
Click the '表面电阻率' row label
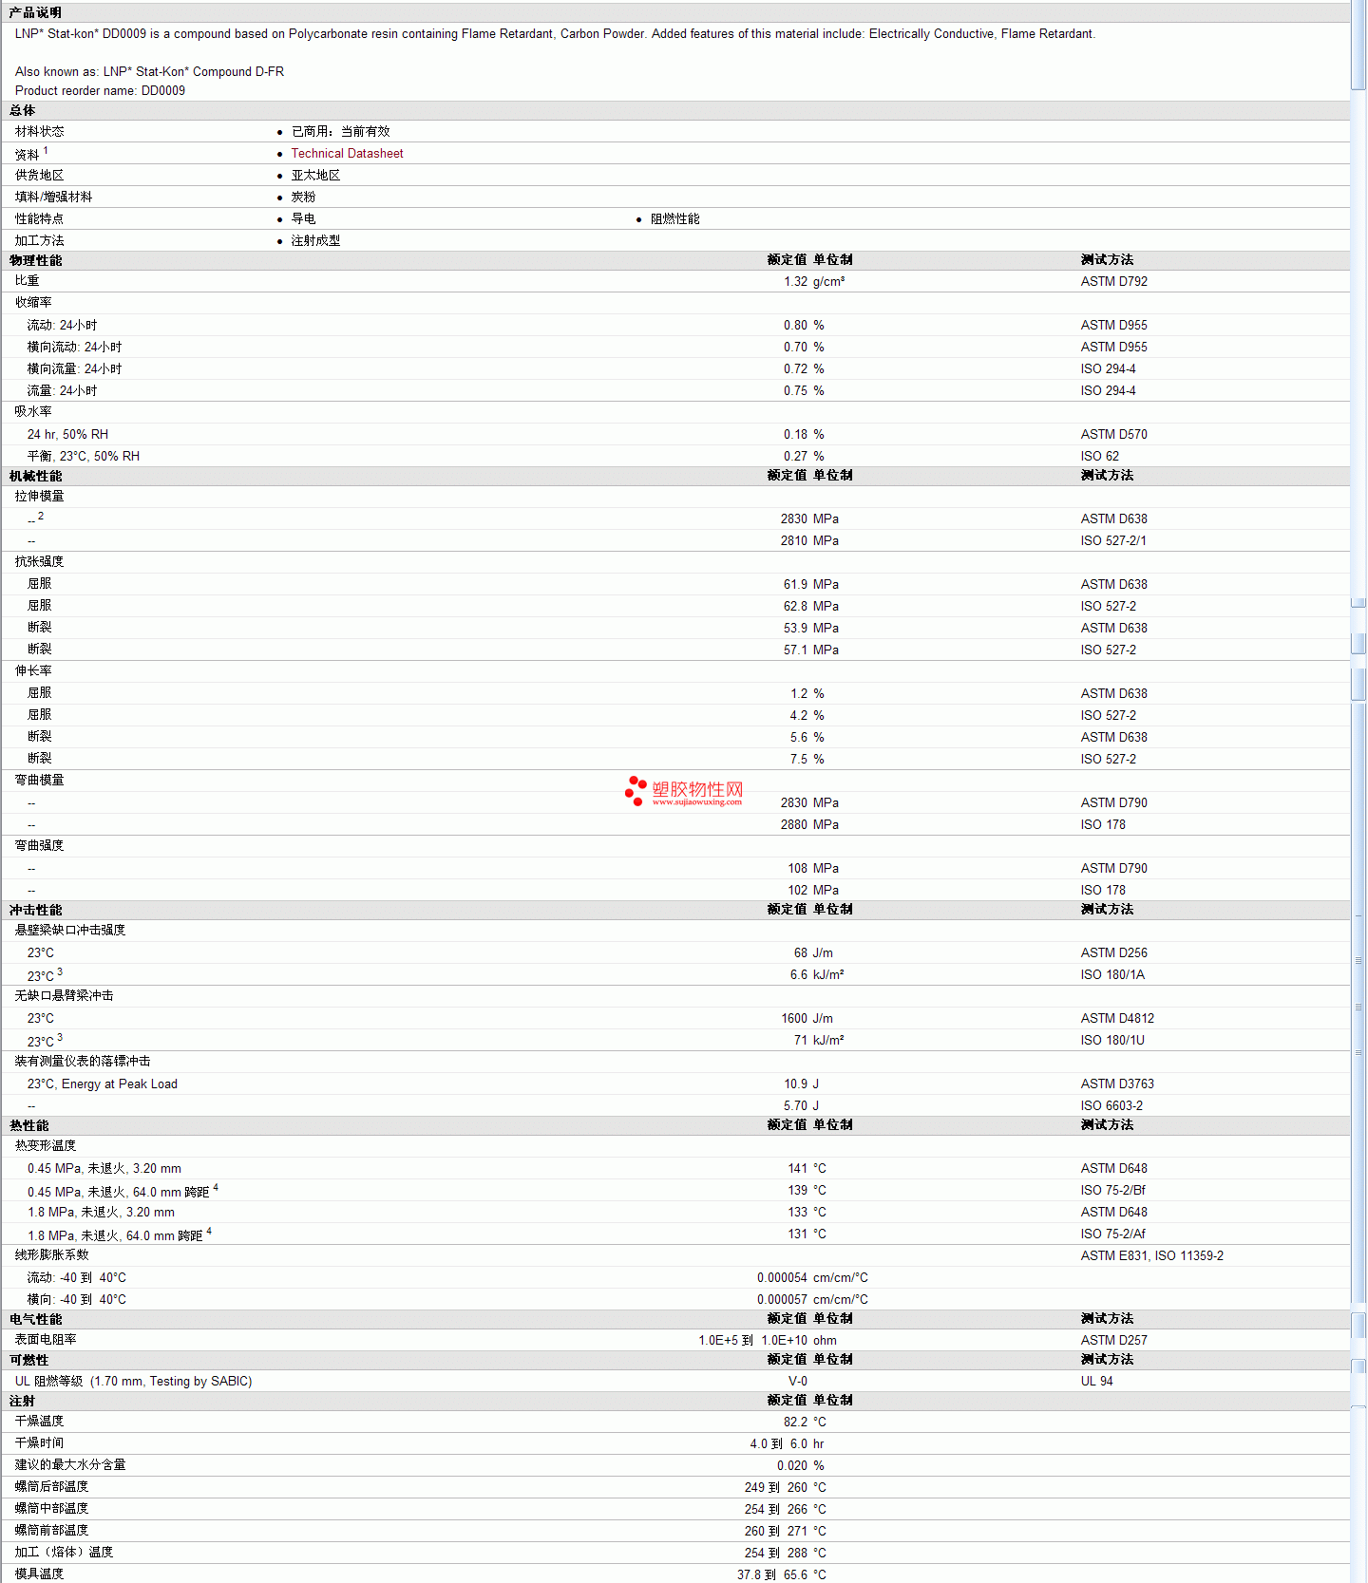tap(46, 1339)
